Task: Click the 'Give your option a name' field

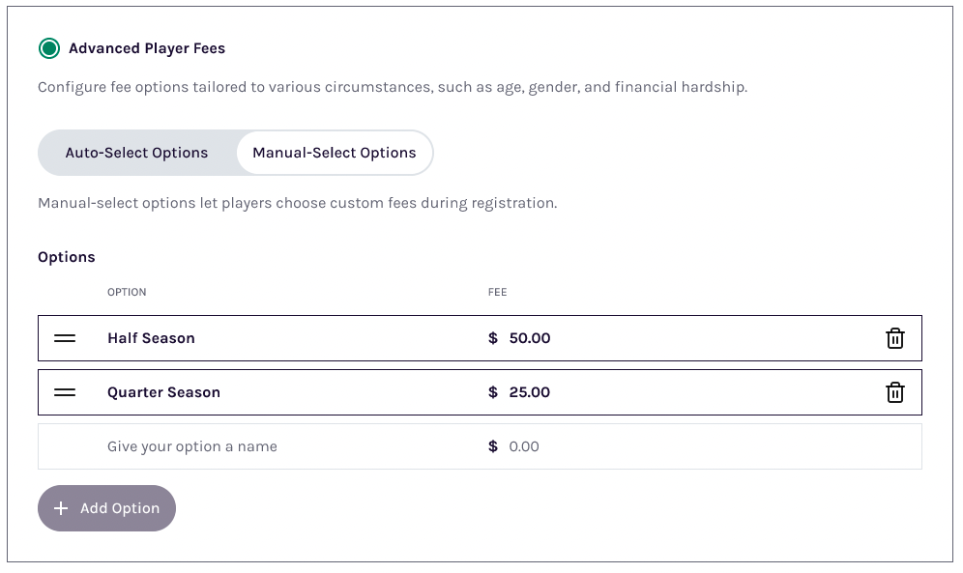Action: pos(190,446)
